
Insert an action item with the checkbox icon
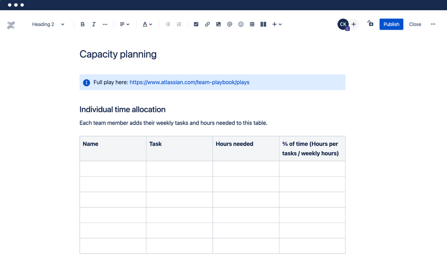196,24
